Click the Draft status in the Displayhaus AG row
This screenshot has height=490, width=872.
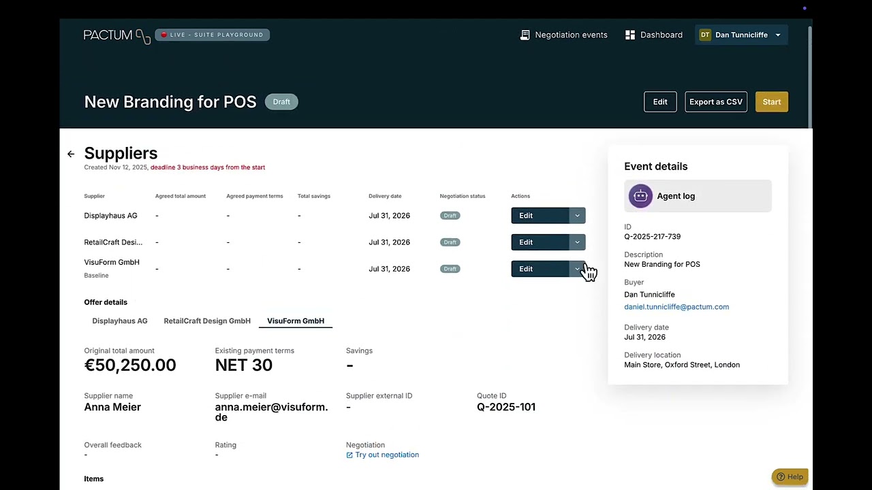(x=450, y=216)
